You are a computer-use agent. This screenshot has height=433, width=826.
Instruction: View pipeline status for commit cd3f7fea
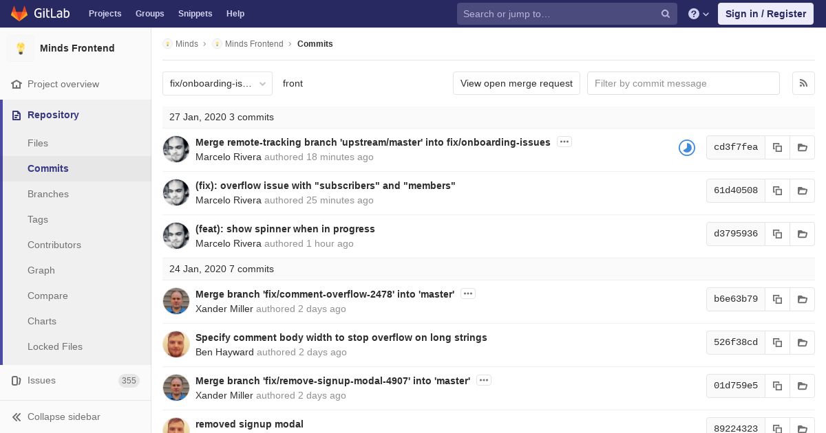point(687,147)
